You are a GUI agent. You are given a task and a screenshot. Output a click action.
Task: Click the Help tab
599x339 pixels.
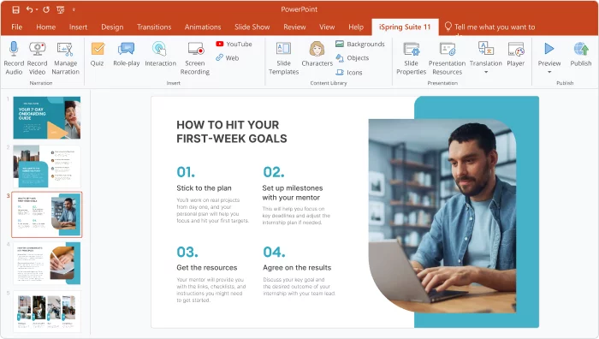pyautogui.click(x=356, y=27)
